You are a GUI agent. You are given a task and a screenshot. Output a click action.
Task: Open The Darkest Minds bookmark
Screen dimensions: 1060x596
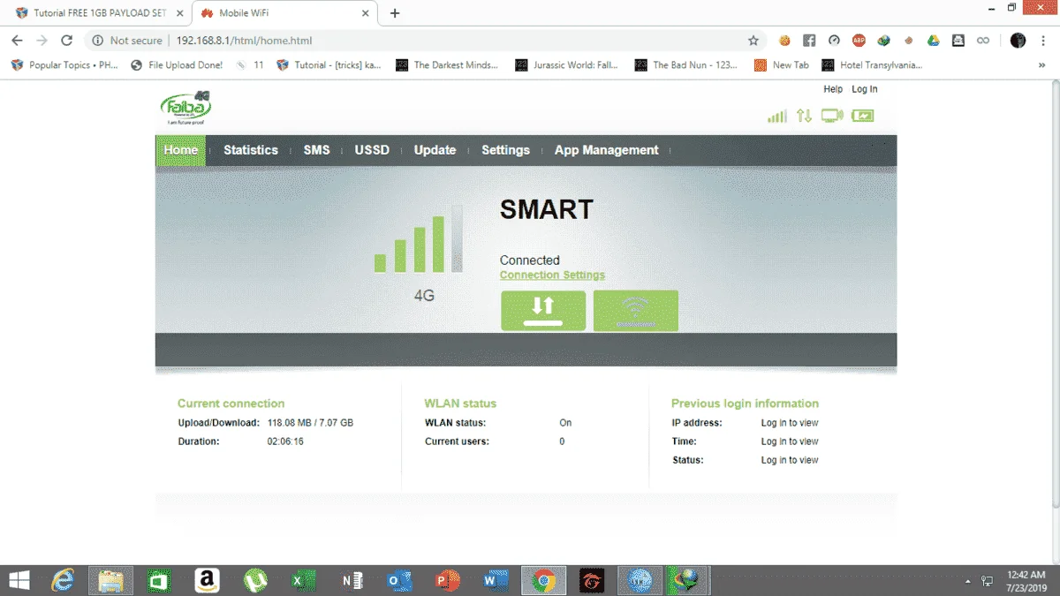tap(447, 64)
